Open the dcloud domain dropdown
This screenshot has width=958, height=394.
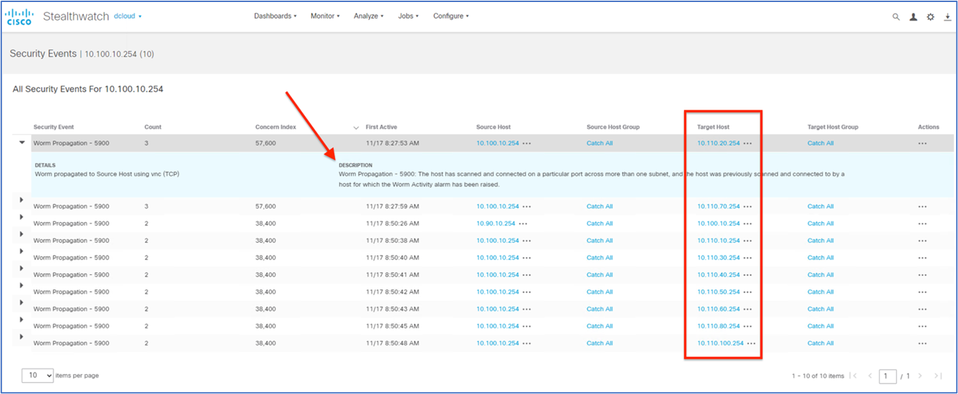(x=128, y=16)
